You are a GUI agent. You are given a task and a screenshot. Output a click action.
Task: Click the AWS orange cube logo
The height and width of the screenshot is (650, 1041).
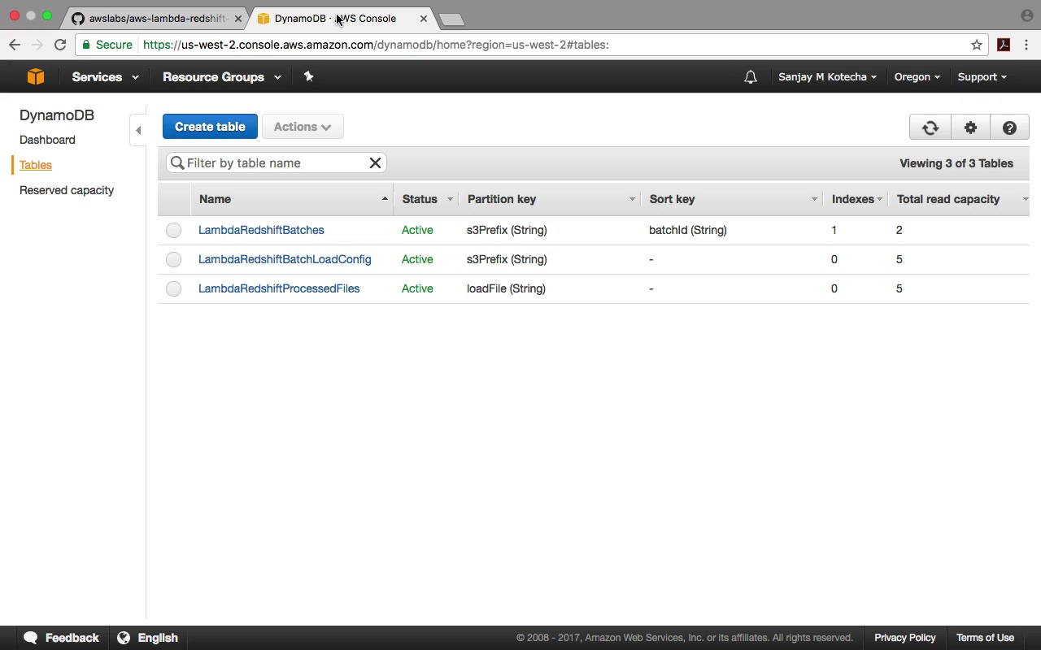pos(35,76)
